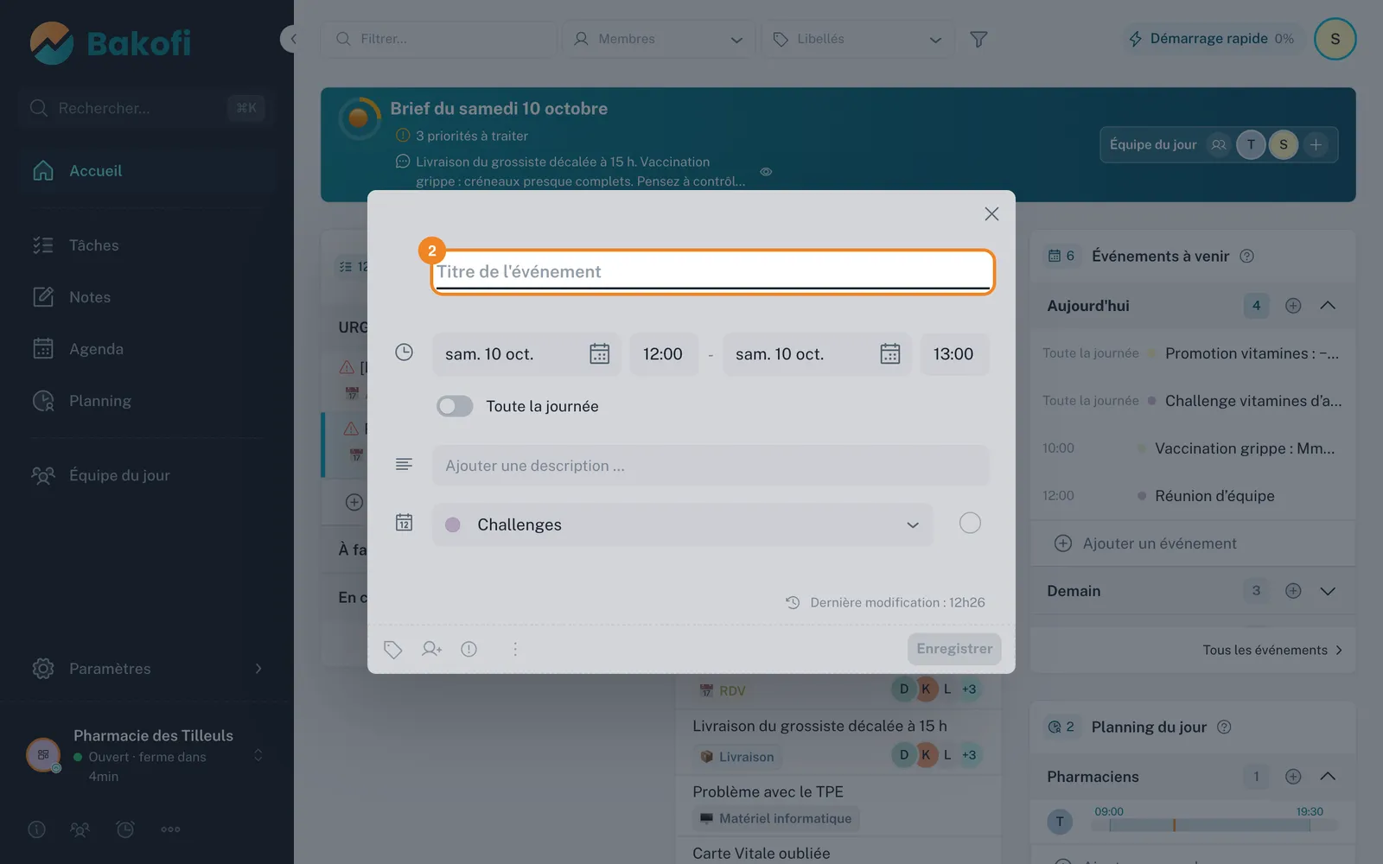
Task: Toggle the brief visibility eye icon
Action: click(766, 172)
